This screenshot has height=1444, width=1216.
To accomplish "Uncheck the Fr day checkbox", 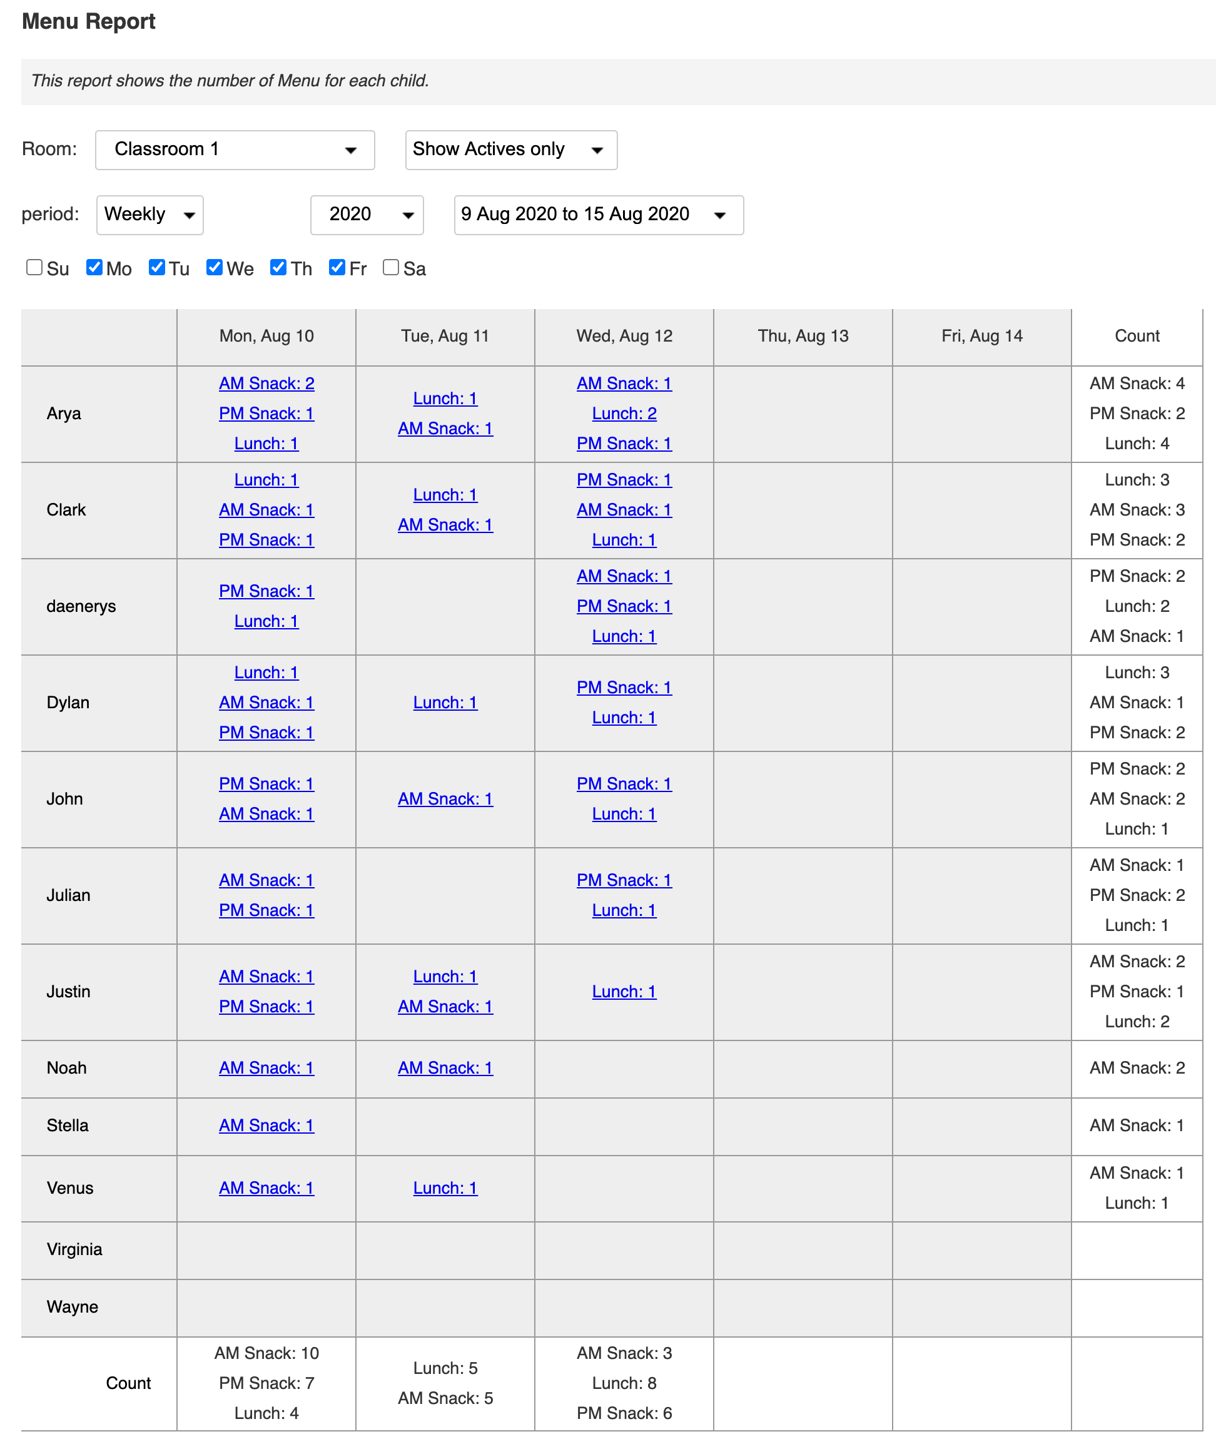I will (x=337, y=268).
